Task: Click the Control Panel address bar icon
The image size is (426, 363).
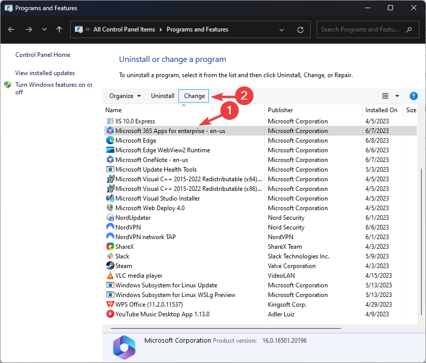Action: click(79, 29)
